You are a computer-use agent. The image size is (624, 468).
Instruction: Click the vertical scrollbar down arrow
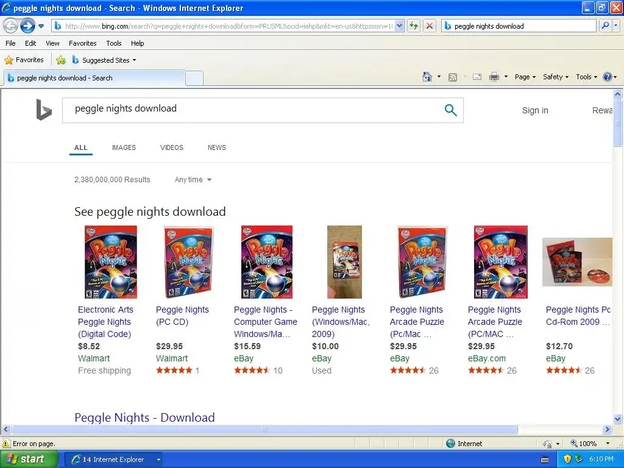618,419
